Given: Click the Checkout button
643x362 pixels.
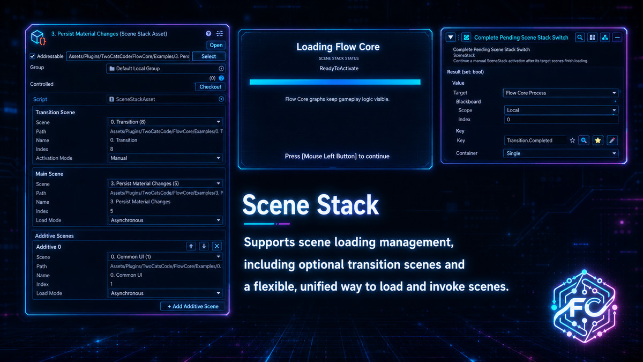Looking at the screenshot, I should click(x=210, y=87).
